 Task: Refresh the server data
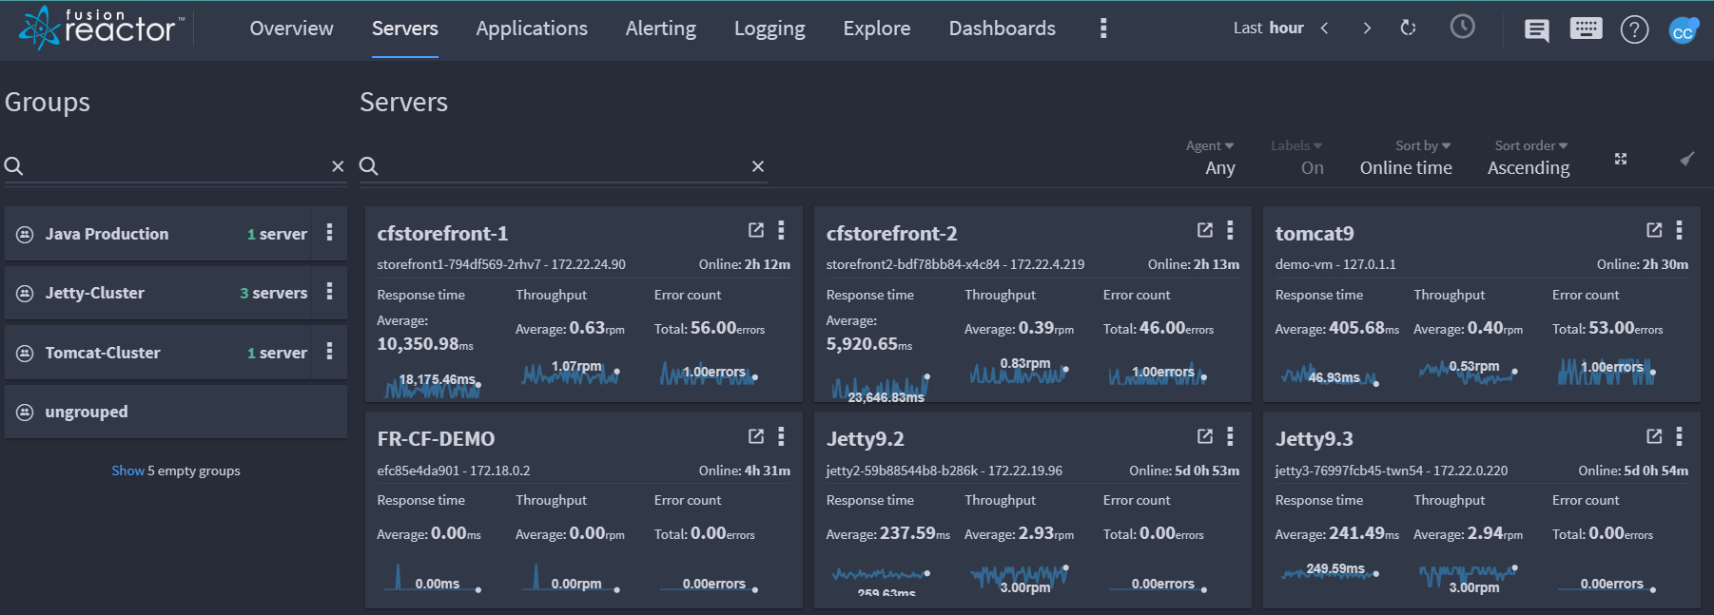[x=1408, y=29]
